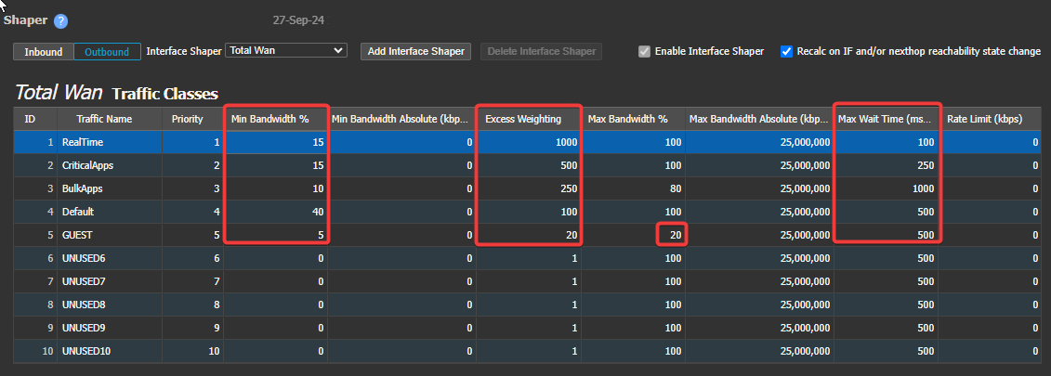
Task: Edit Default Min Bandwidth % value 40
Action: tap(275, 212)
